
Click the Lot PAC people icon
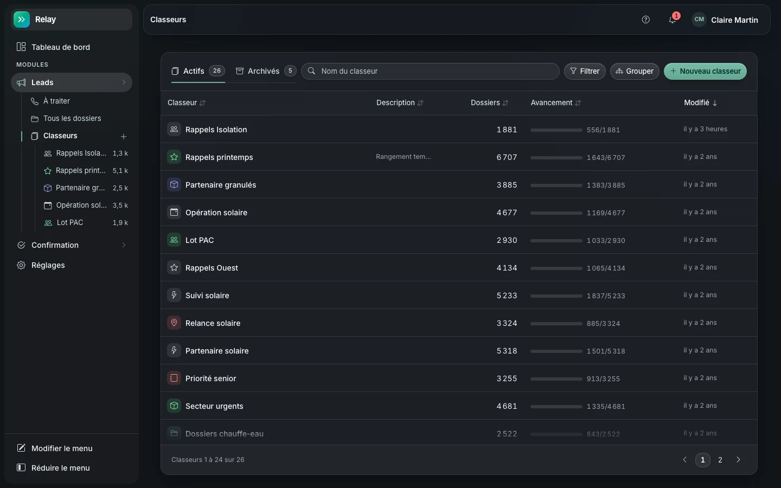click(174, 240)
